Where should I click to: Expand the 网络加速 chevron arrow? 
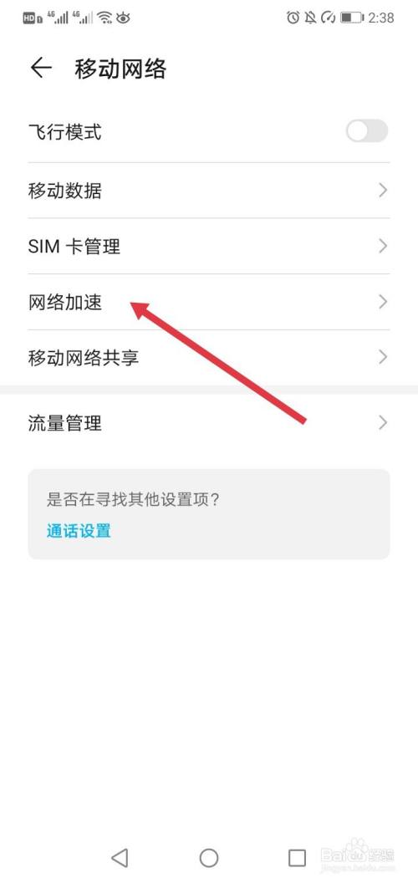point(383,302)
